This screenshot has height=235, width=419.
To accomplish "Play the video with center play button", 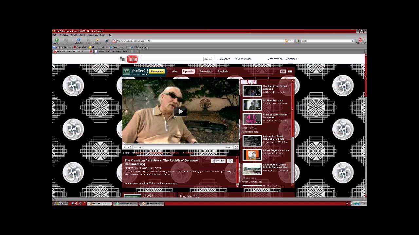I will 180,112.
